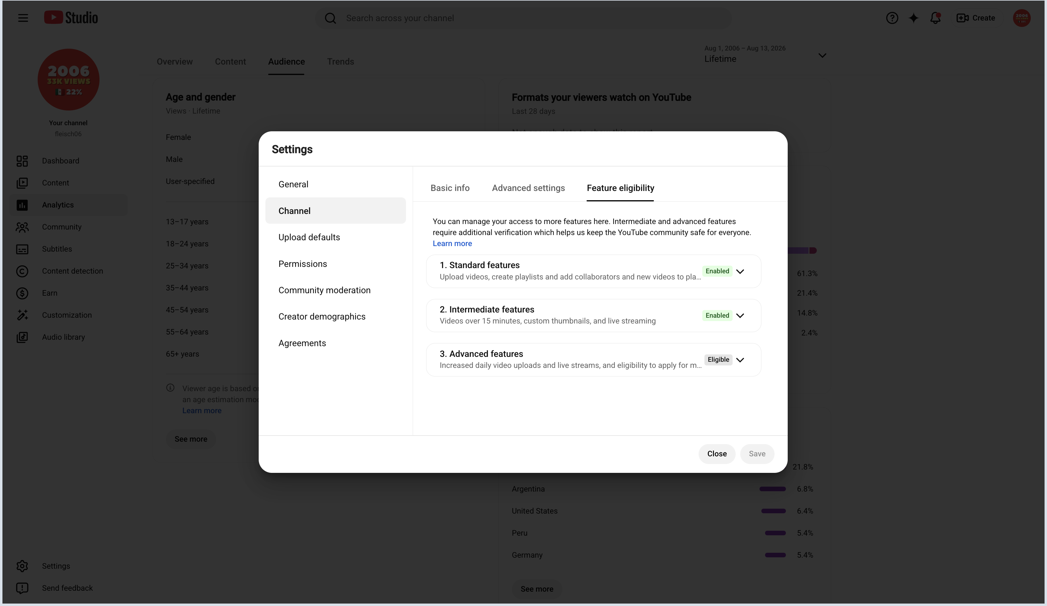Screen dimensions: 1047x606
Task: Open the Help question mark icon
Action: click(x=891, y=18)
